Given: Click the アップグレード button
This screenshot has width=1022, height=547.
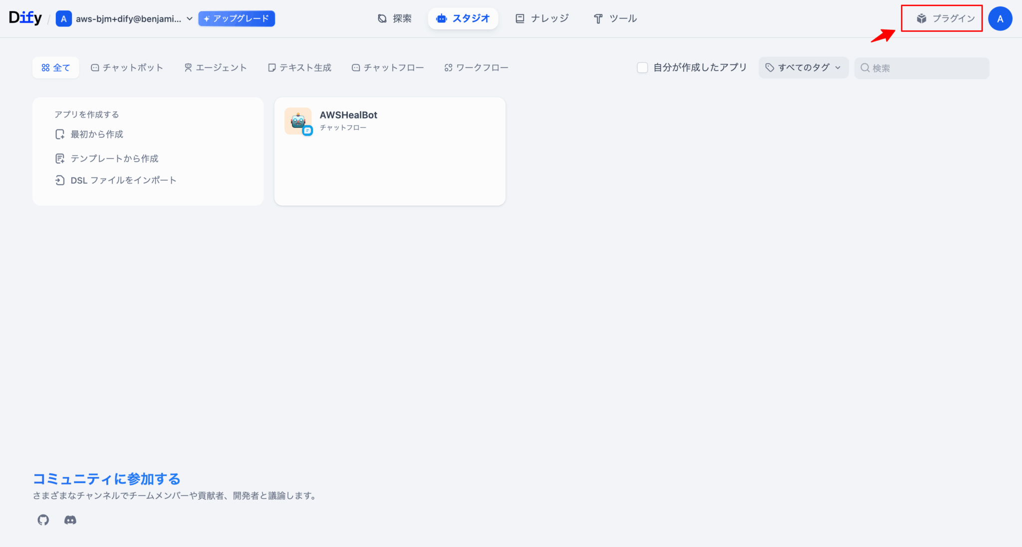Looking at the screenshot, I should tap(237, 18).
